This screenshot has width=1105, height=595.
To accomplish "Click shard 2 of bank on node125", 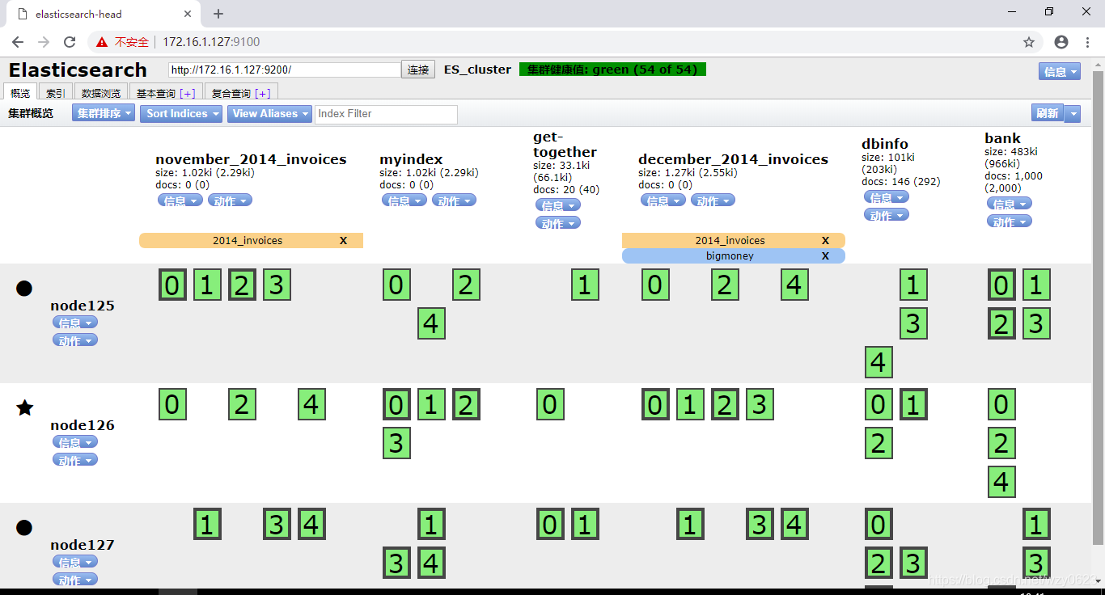I will (1001, 323).
